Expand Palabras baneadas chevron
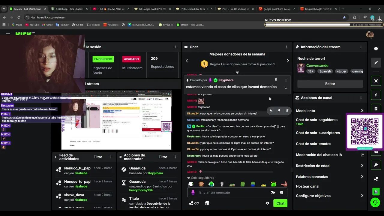 tap(362, 177)
